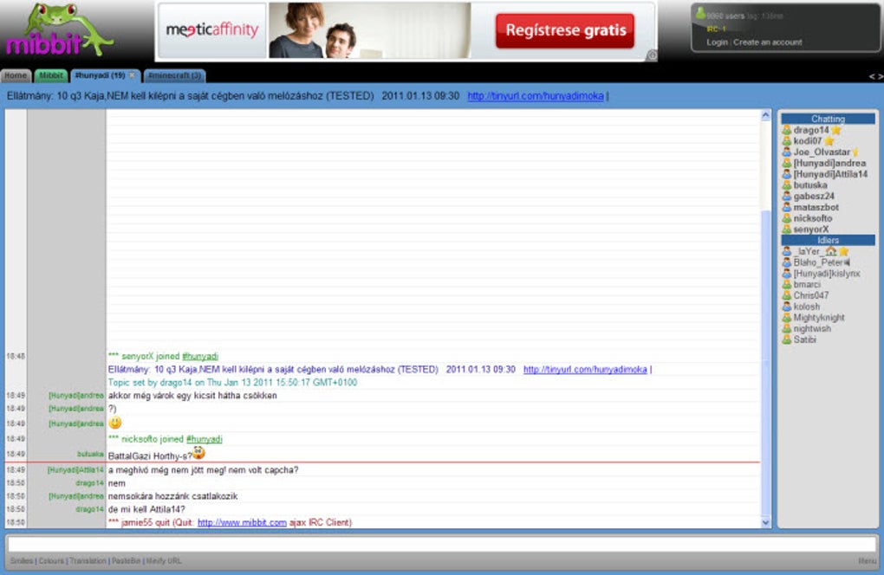The height and width of the screenshot is (575, 884).
Task: Collapse the Idlers section header
Action: pyautogui.click(x=828, y=240)
